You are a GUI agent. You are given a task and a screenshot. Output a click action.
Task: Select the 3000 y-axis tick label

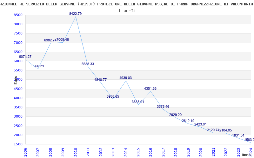click(x=18, y=116)
